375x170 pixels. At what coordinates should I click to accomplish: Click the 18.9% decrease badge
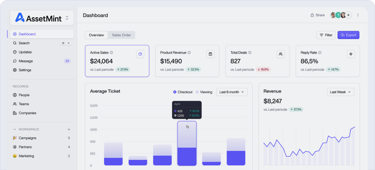263,69
